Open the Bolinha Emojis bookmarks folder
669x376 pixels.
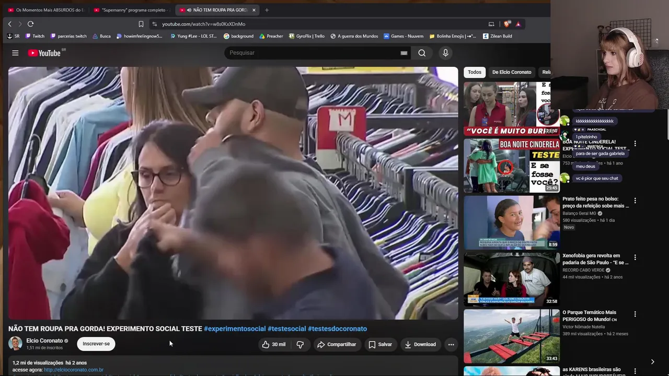pyautogui.click(x=453, y=36)
